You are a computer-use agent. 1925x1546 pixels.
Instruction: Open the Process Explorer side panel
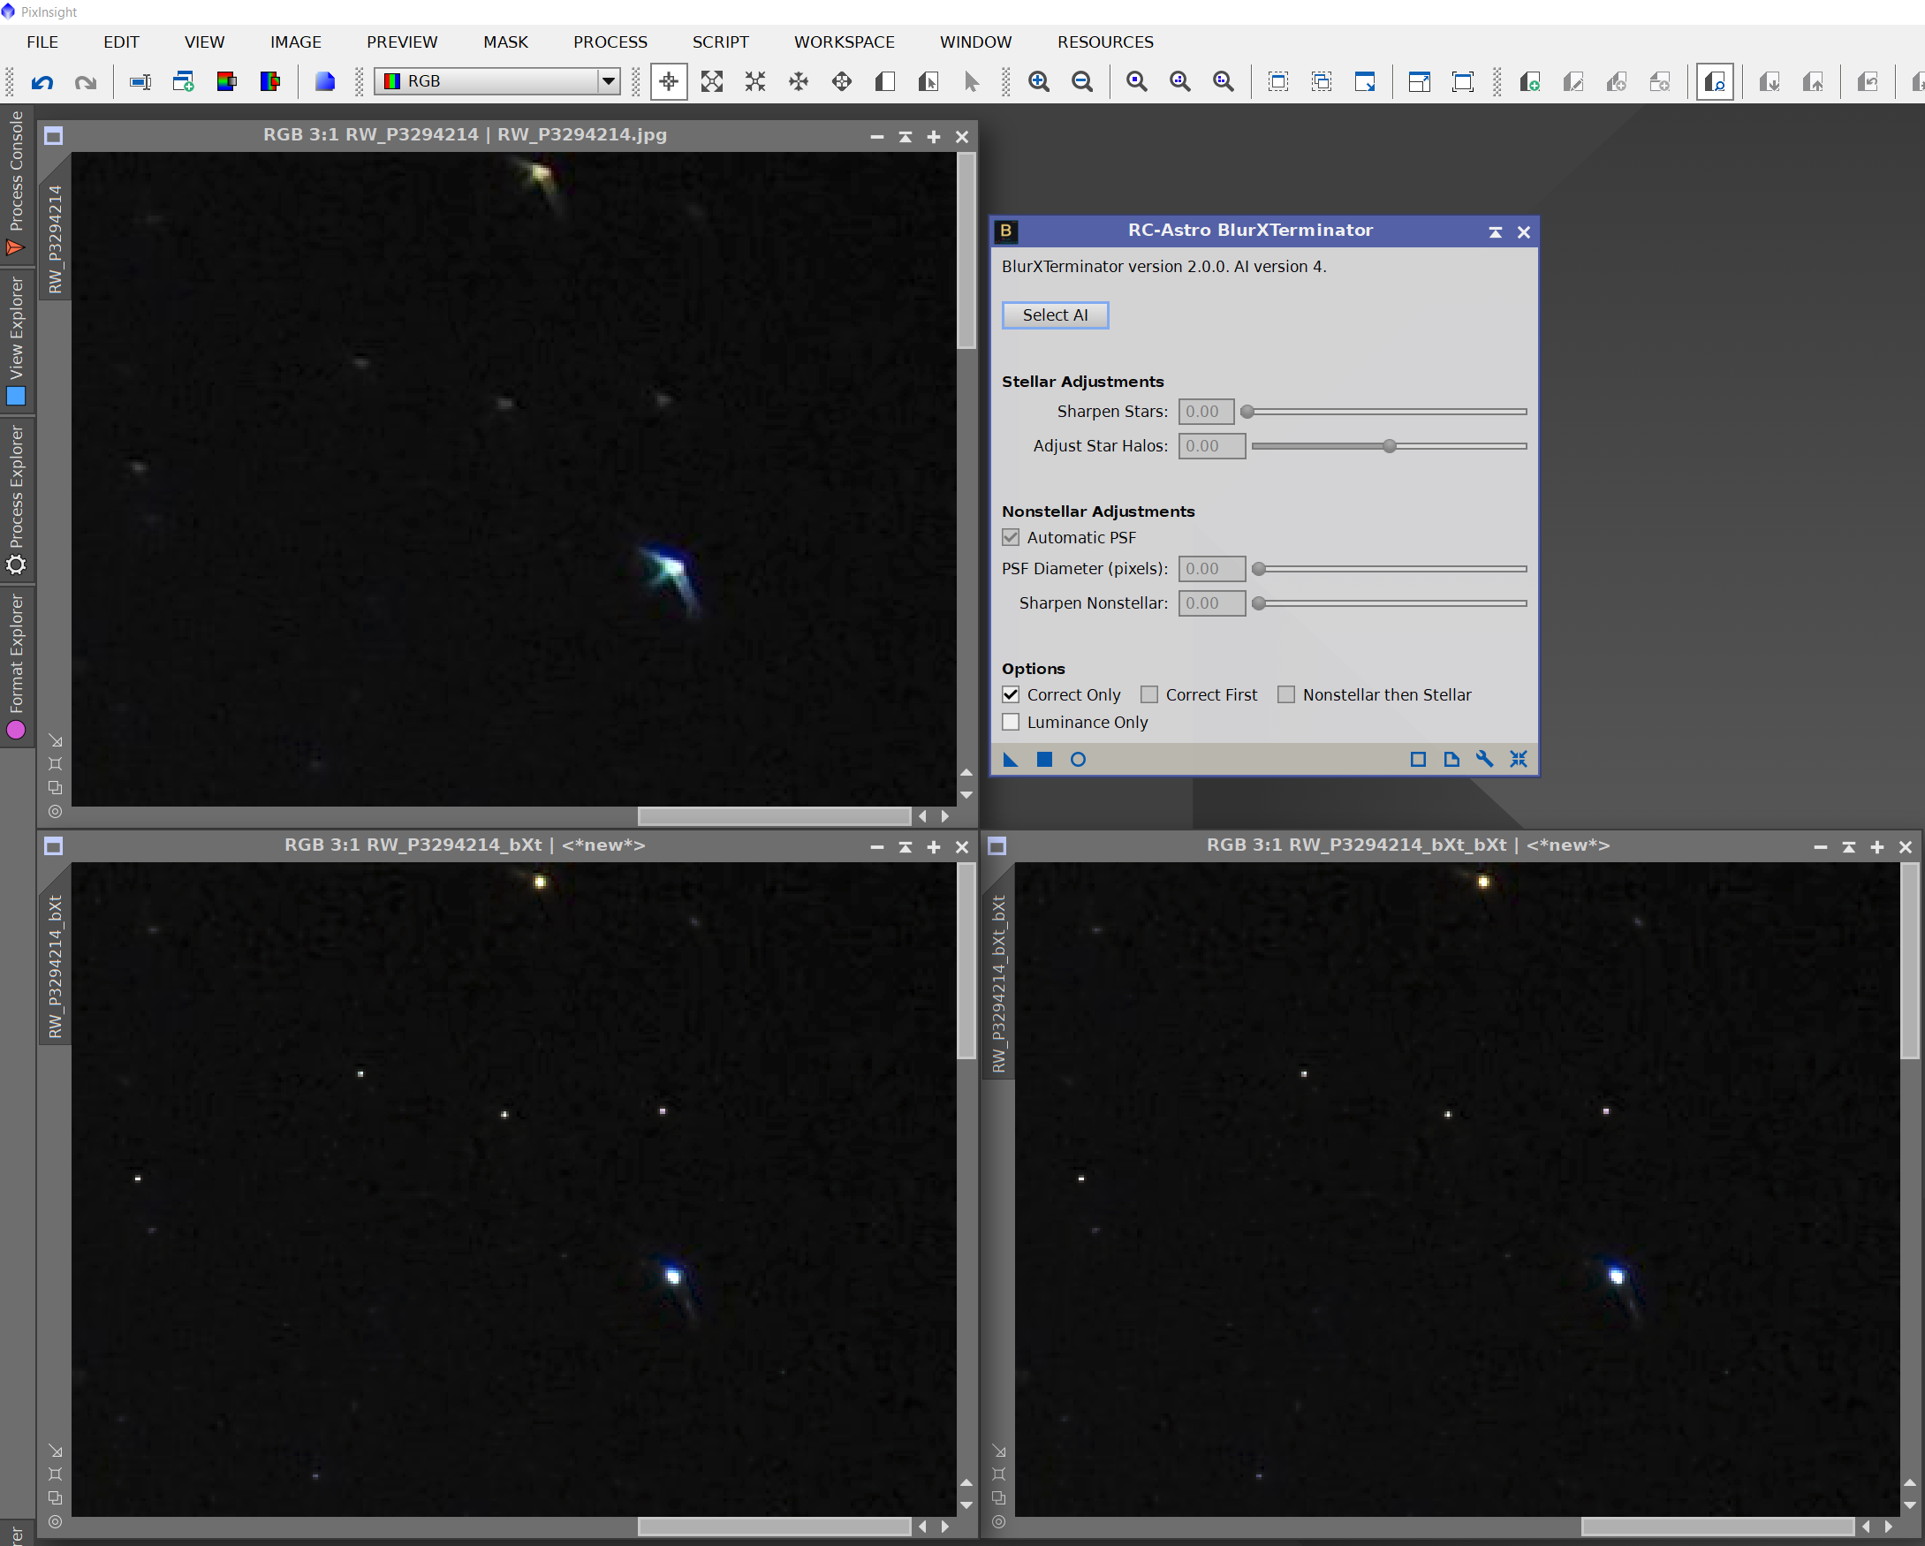16,500
